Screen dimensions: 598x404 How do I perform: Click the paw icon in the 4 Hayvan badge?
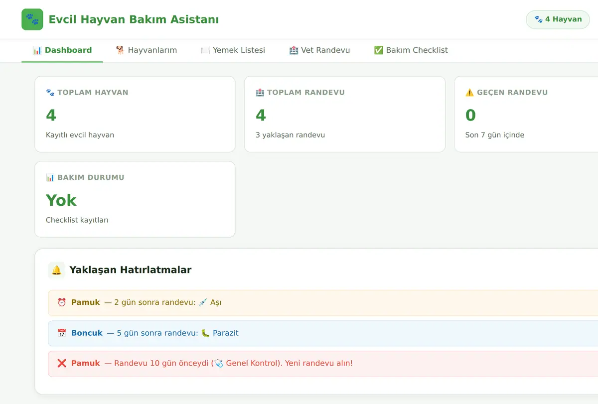click(539, 19)
